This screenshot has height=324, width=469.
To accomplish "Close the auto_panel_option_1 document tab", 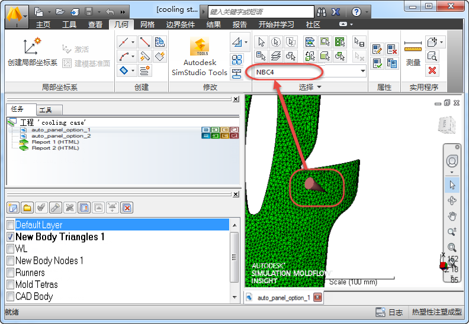I will (x=318, y=297).
